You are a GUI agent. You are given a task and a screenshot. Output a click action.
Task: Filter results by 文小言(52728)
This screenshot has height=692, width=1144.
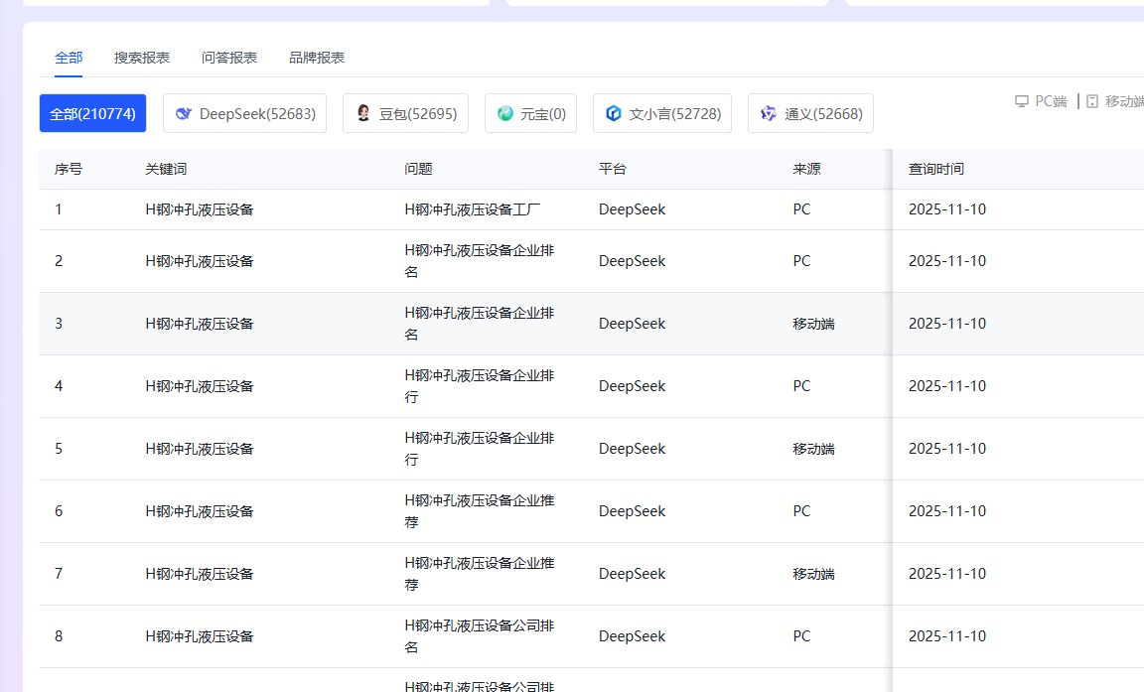(662, 112)
